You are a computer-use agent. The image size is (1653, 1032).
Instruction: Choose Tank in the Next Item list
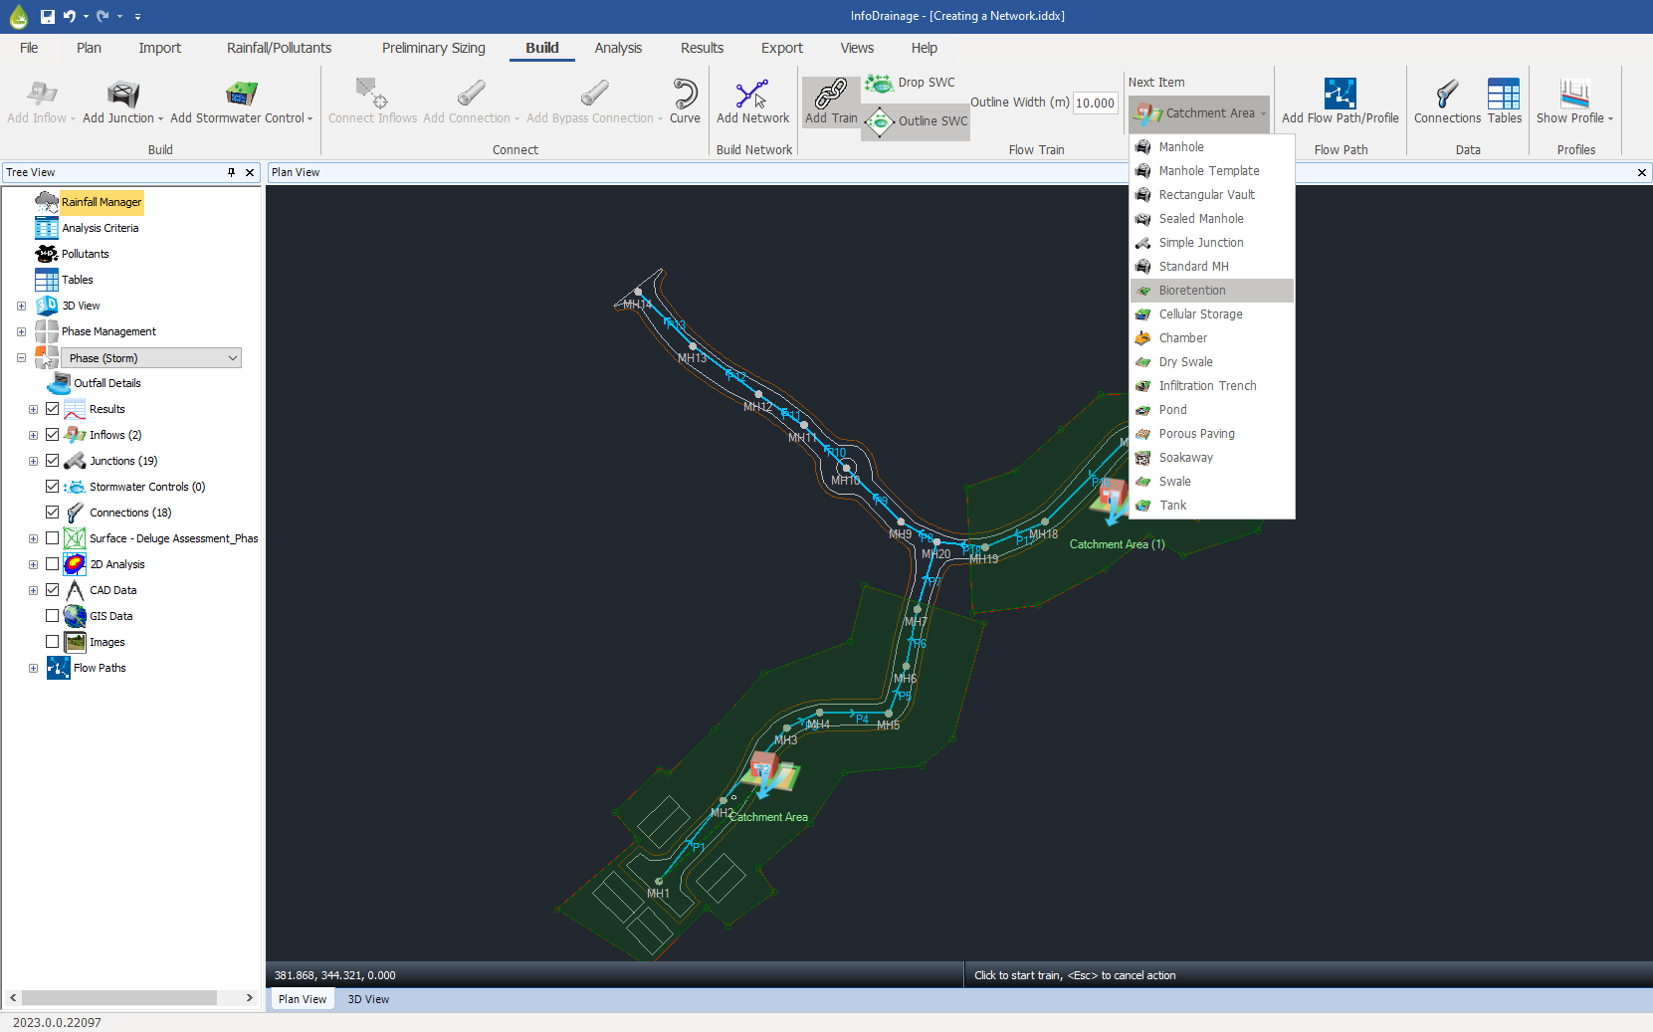pyautogui.click(x=1212, y=506)
